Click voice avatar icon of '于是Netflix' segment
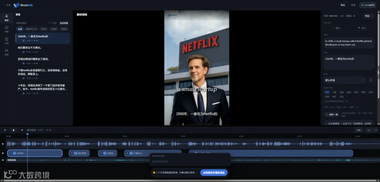Screen dimensions: 380x182 click(24, 78)
